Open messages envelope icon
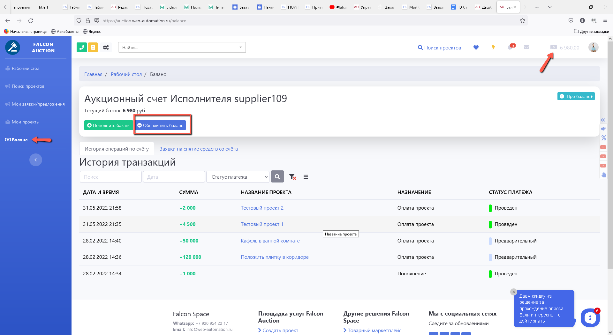Screen dimensions: 613x335 coord(526,48)
